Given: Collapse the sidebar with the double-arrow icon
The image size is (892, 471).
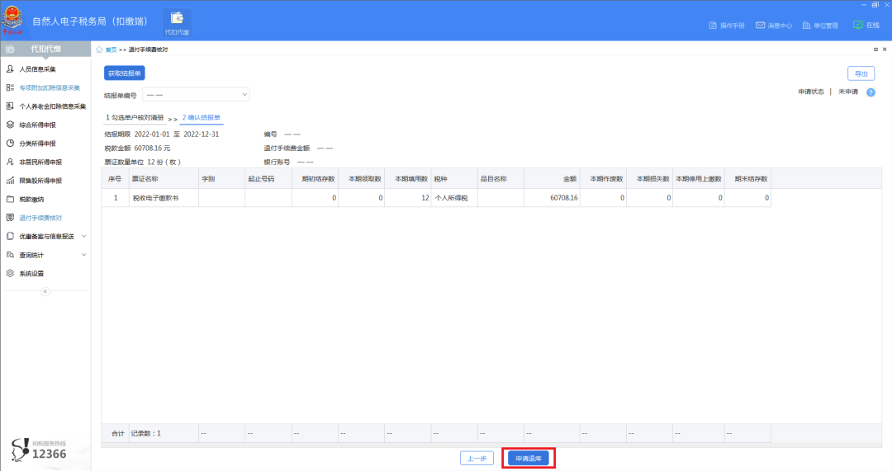Looking at the screenshot, I should click(45, 291).
